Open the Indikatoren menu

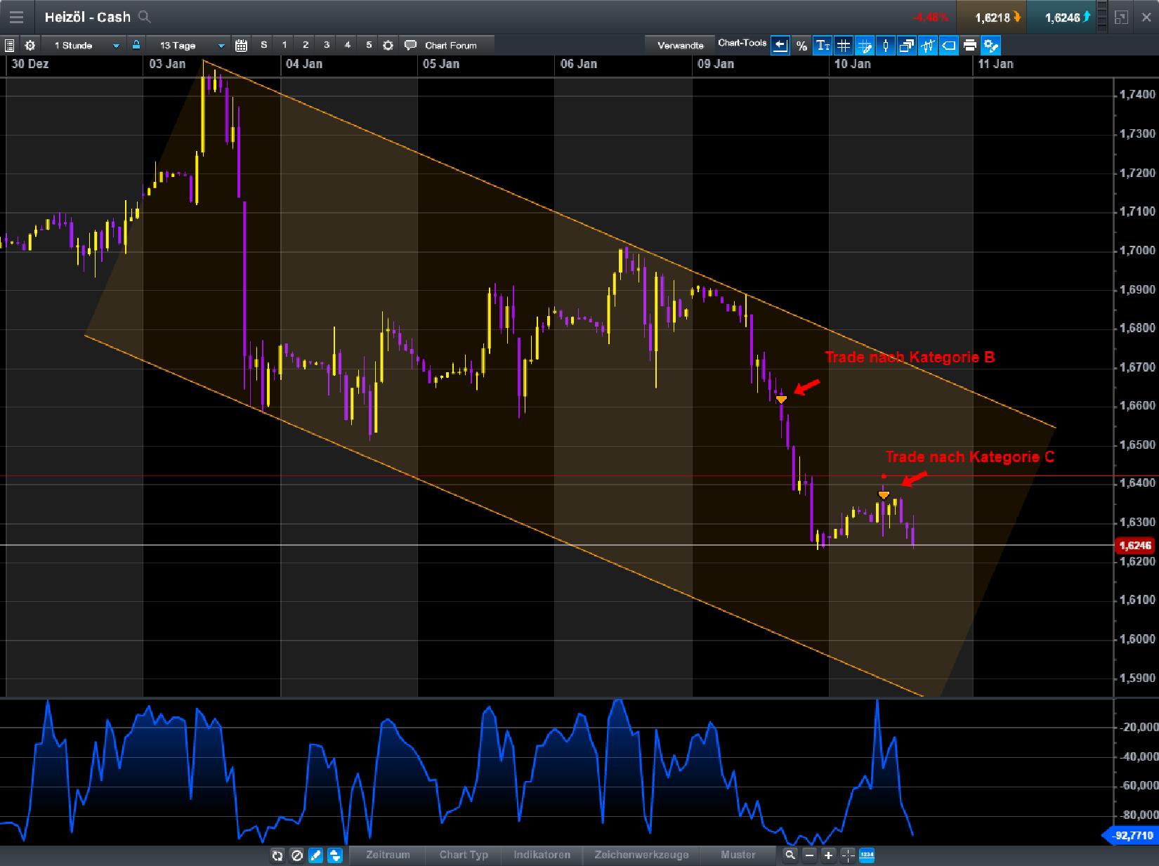click(542, 855)
